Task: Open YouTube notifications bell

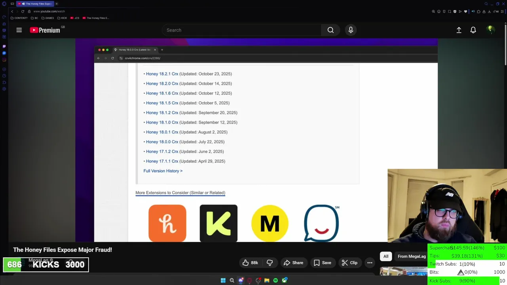Action: click(473, 30)
